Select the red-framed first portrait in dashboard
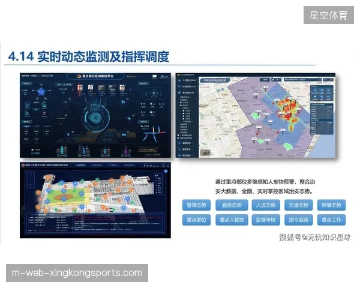Image resolution: width=360 pixels, height=288 pixels. coord(80,88)
